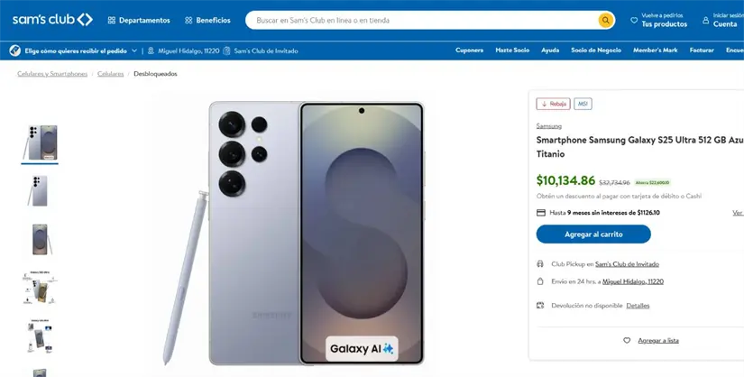Type in the Sam's Club search field
Screen dimensions: 744x377
click(424, 20)
